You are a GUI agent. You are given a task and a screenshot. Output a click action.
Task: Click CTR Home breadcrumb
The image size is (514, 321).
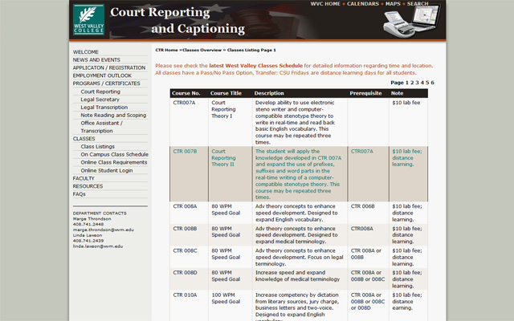(x=166, y=50)
